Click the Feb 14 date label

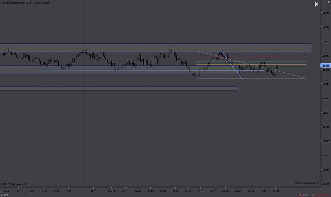111,191
